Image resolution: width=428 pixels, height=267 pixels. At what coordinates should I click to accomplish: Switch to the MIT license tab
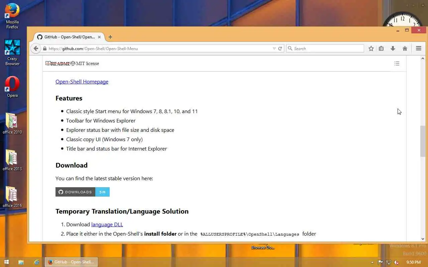click(85, 63)
